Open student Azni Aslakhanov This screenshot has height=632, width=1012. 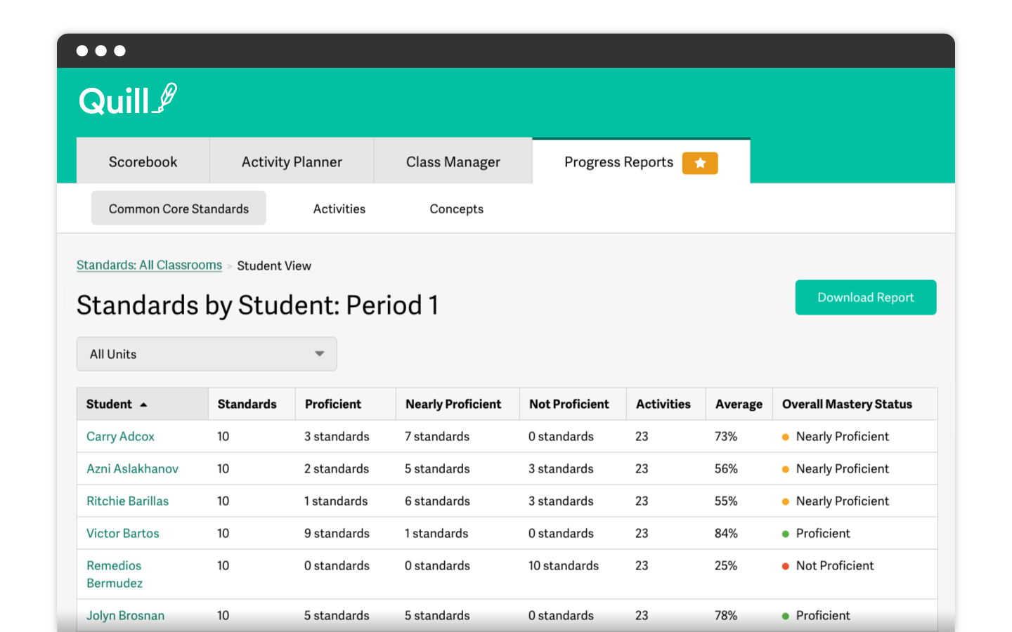(132, 468)
